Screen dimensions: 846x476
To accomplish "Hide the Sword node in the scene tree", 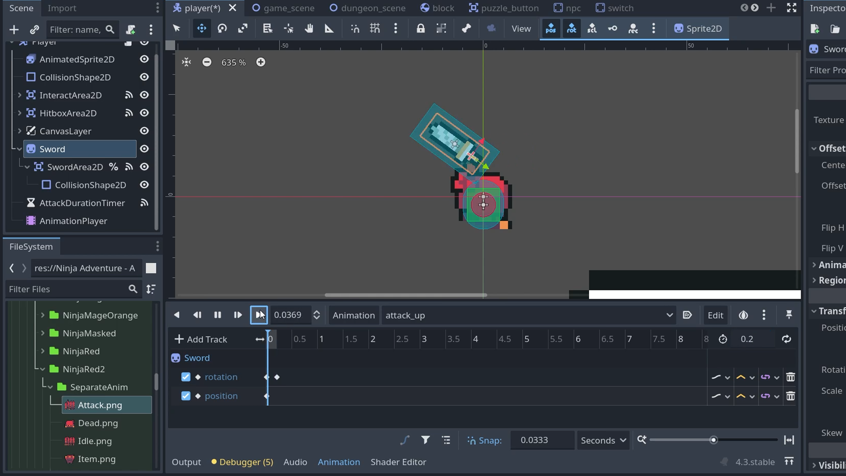I will [x=144, y=149].
